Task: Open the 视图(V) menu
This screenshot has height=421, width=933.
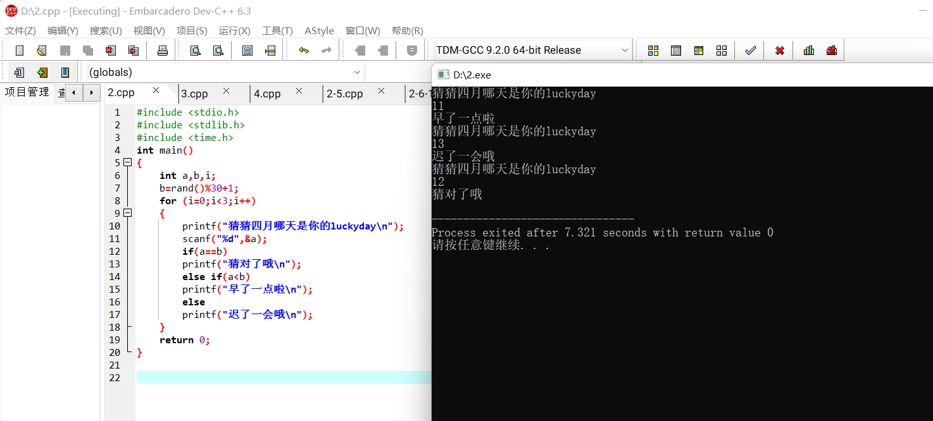Action: coord(149,30)
